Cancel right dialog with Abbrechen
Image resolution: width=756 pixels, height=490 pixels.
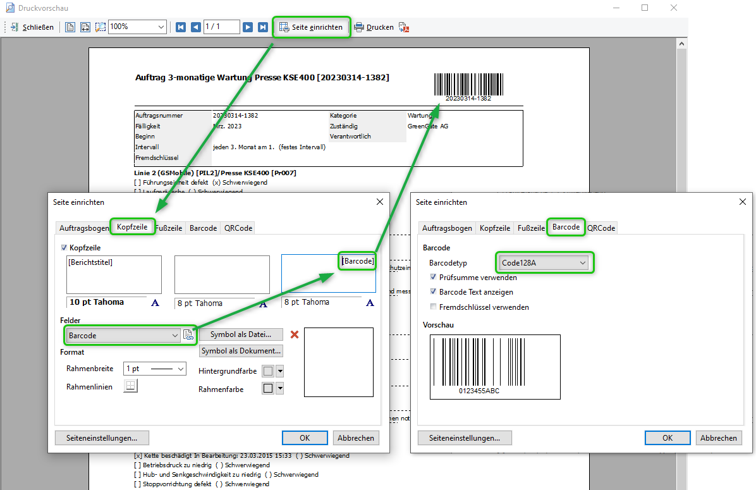click(x=719, y=438)
